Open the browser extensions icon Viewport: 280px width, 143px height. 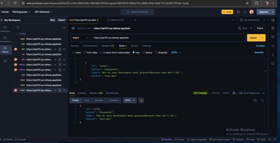(x=257, y=3)
